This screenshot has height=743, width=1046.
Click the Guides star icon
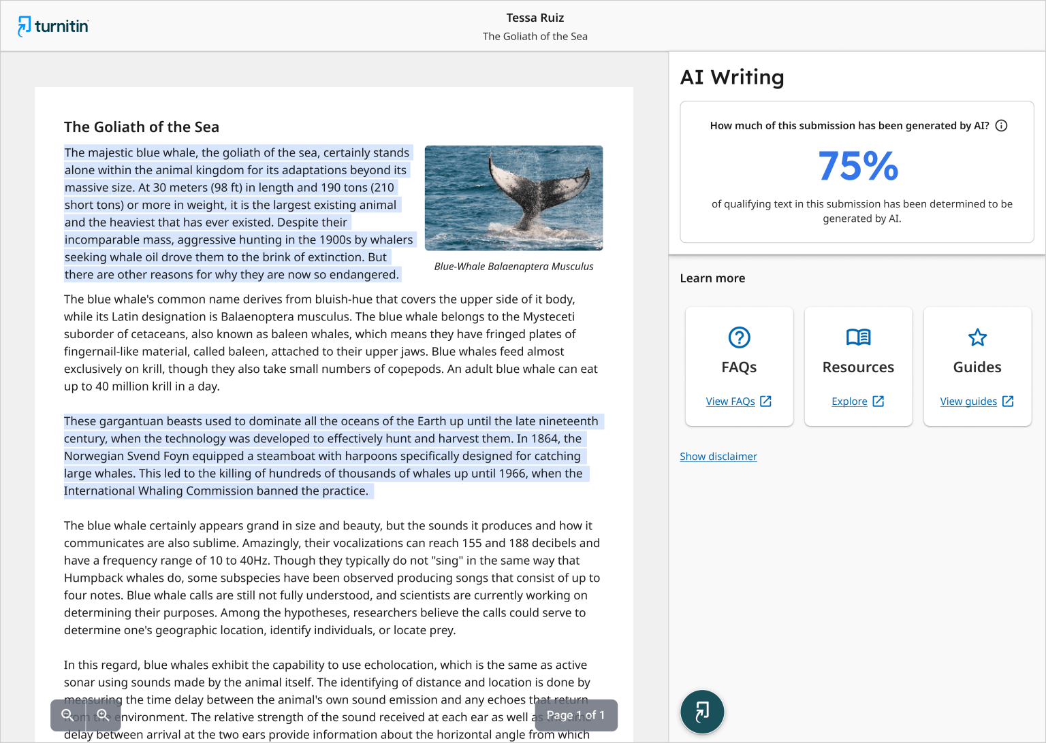977,337
